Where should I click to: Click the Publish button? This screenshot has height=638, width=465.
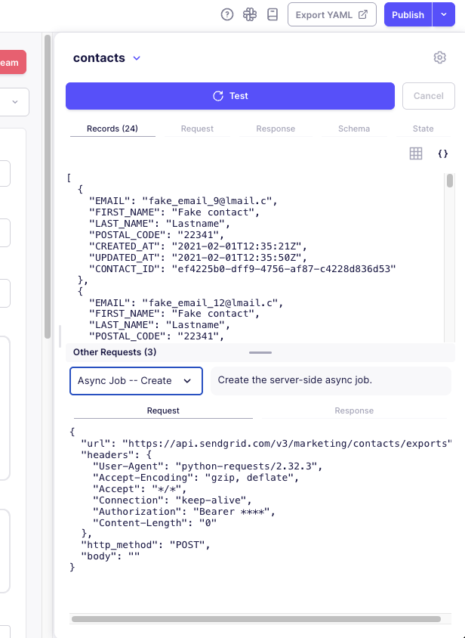tap(408, 14)
